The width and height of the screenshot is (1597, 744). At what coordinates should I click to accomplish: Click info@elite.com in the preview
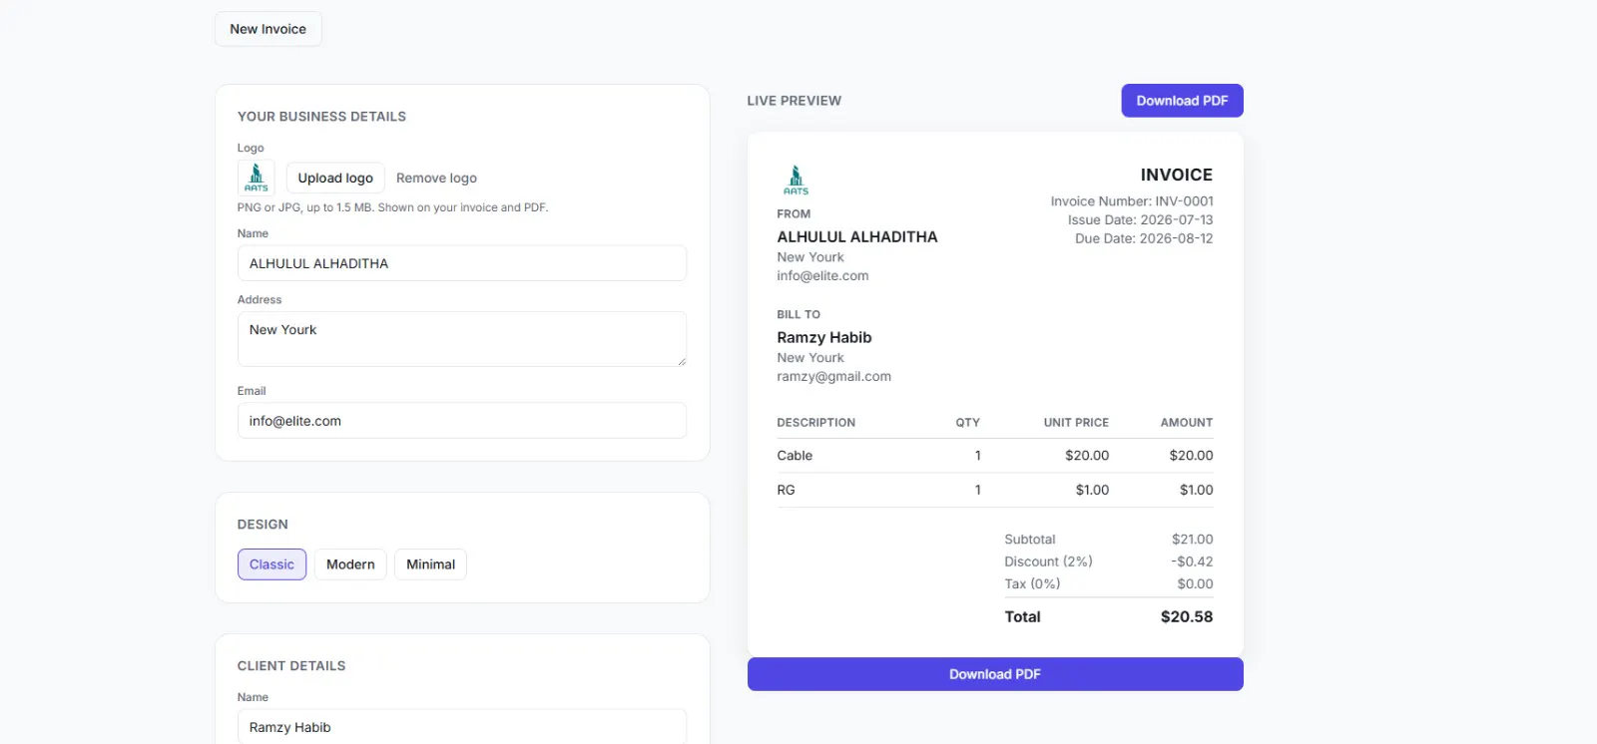822,276
